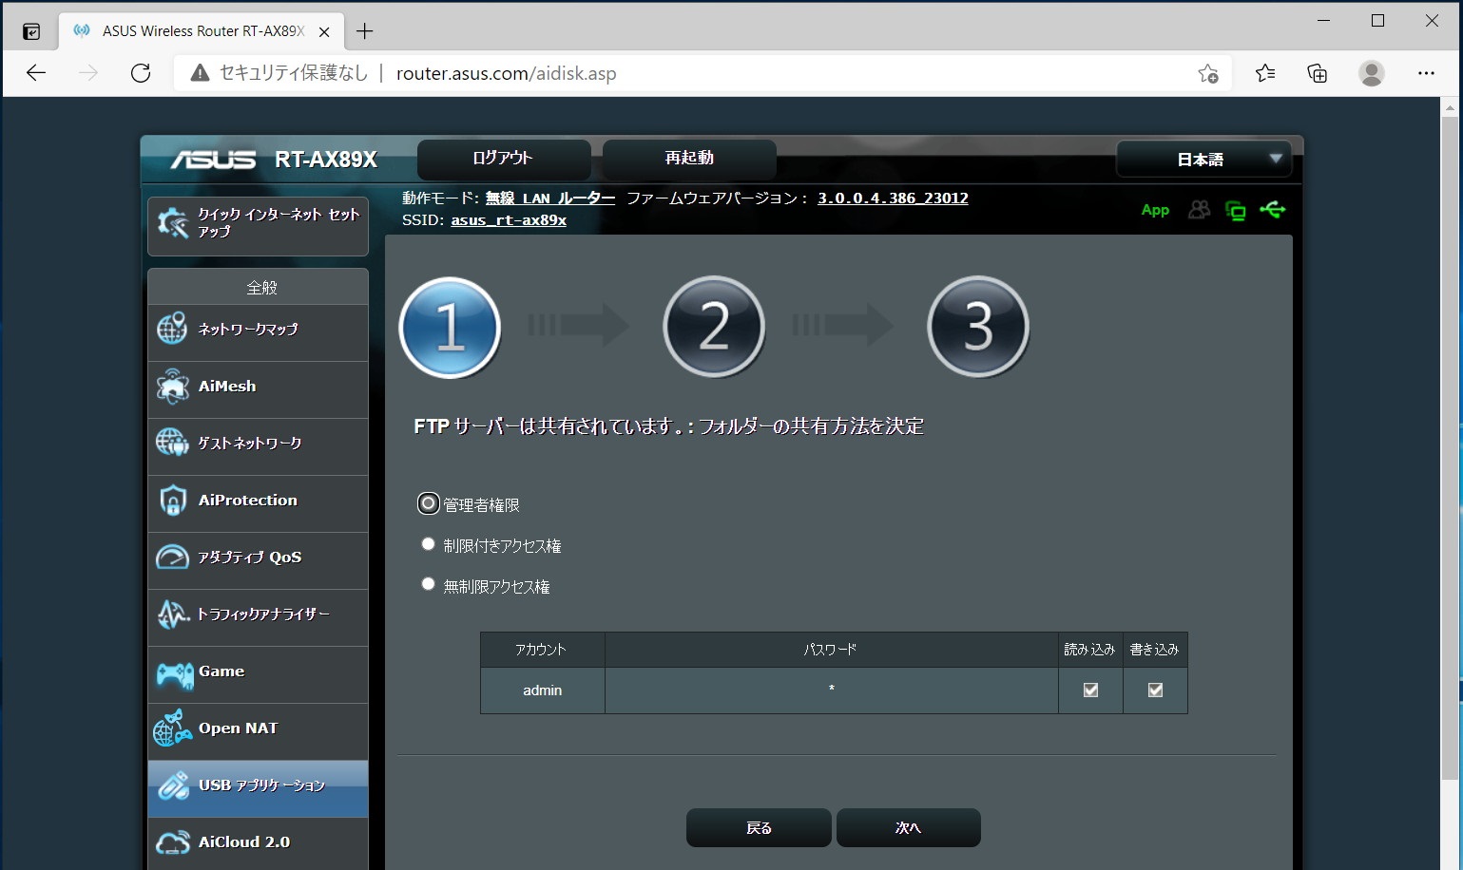The width and height of the screenshot is (1463, 870).
Task: Click the Traffic Analyzer waveform icon
Action: pos(173,615)
